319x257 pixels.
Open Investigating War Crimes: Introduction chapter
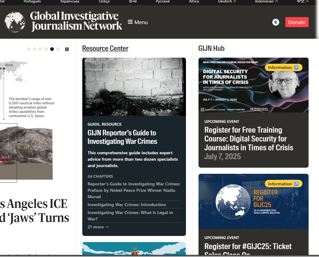tap(127, 205)
